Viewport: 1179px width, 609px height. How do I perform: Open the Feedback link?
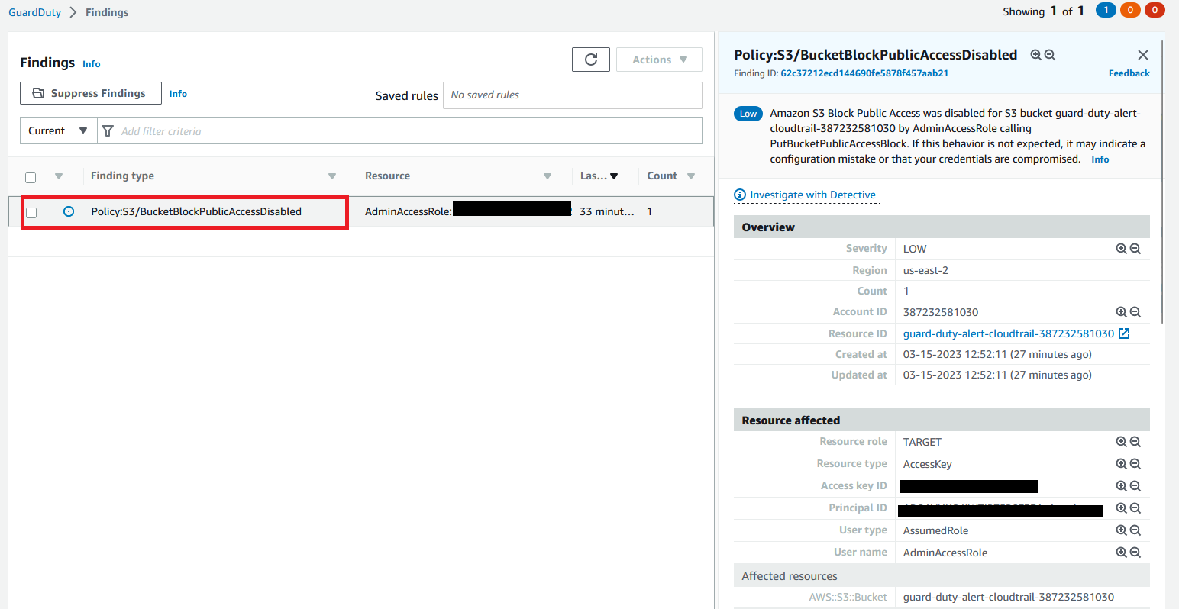[x=1129, y=73]
